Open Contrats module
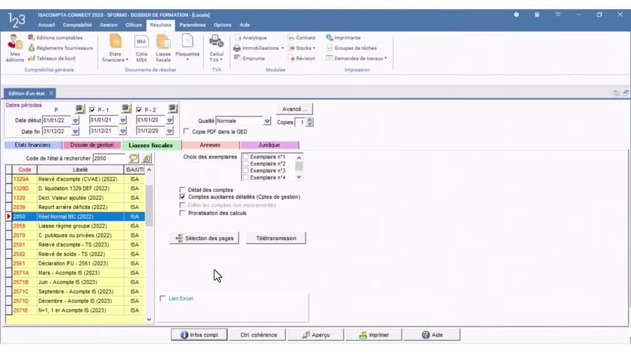This screenshot has height=353, width=631. [x=302, y=37]
